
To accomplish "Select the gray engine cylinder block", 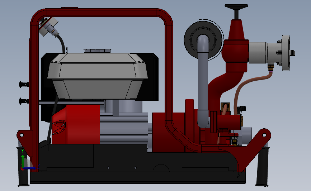I will 124,128.
